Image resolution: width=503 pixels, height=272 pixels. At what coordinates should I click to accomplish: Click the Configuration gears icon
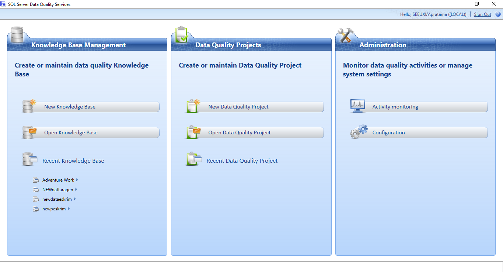point(359,131)
